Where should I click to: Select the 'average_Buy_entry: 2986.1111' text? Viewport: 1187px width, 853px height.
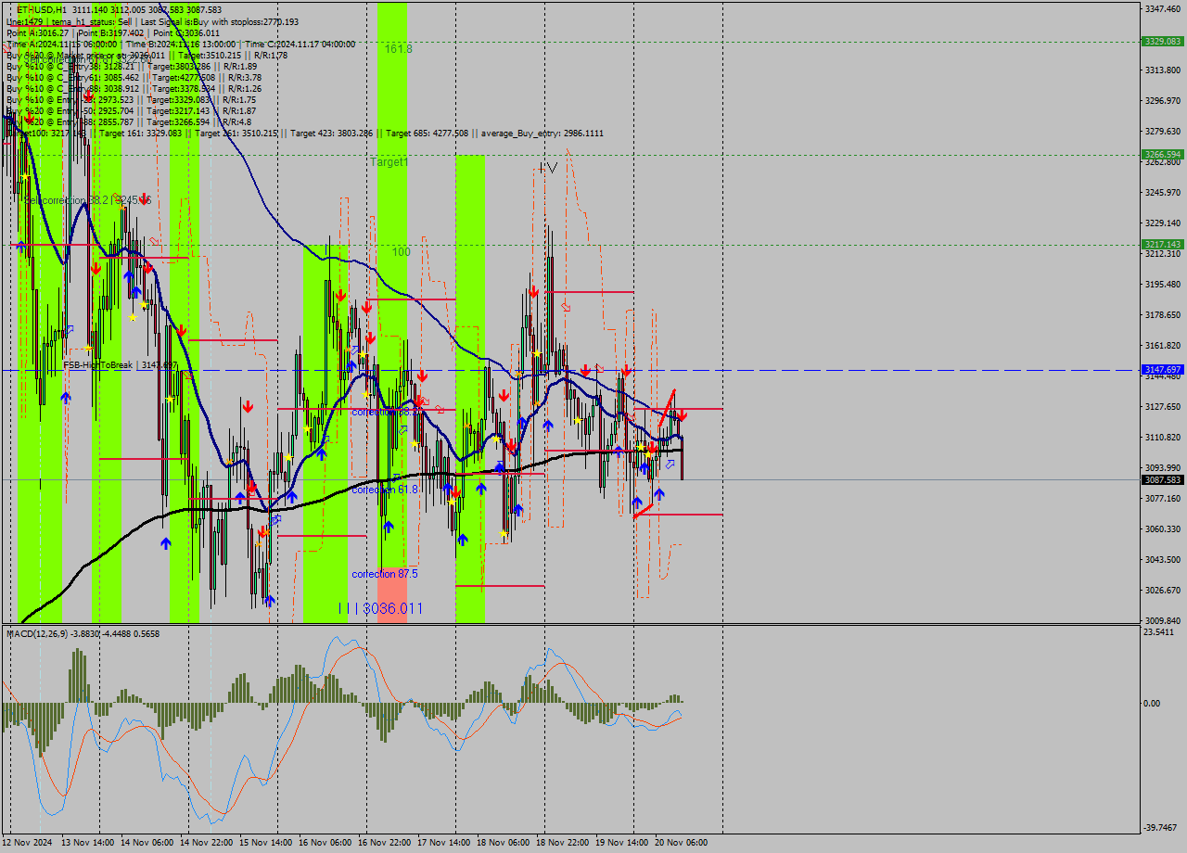pos(542,134)
